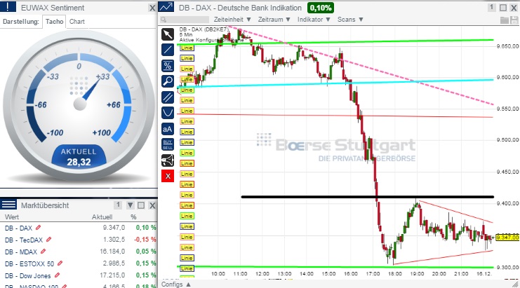This screenshot has height=288, width=520.
Task: Click the % column header
Action: coord(133,217)
